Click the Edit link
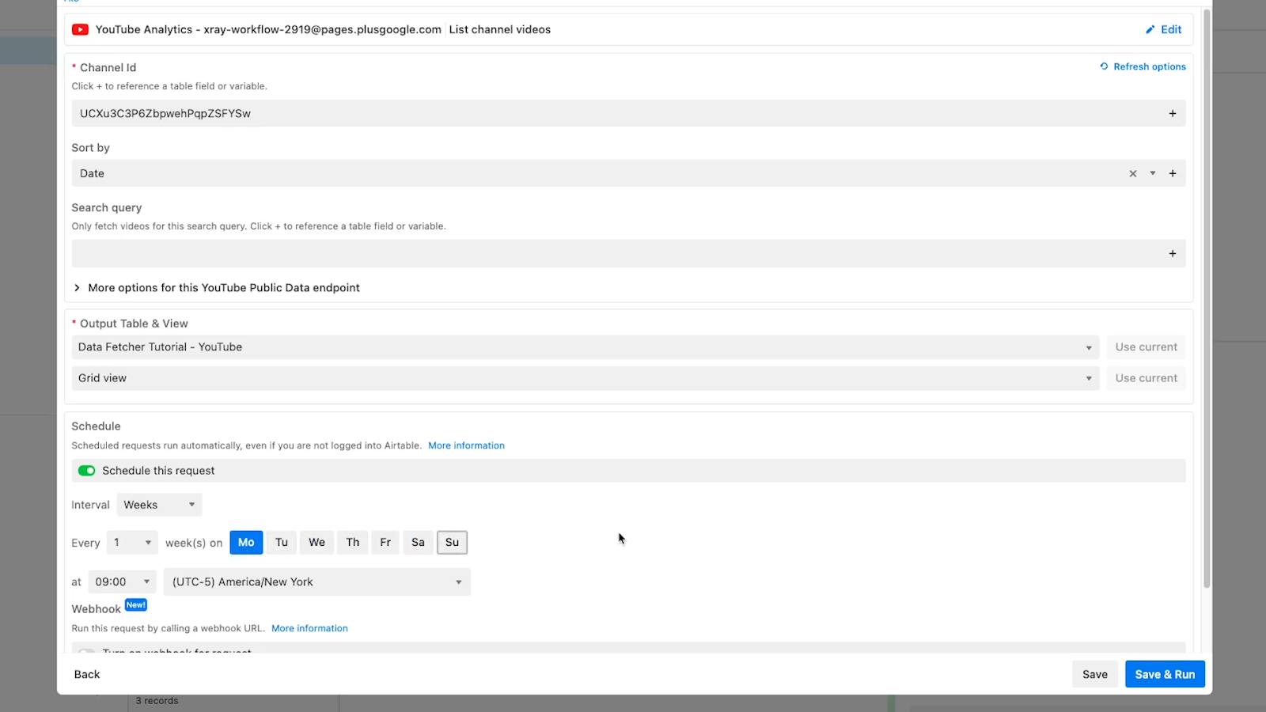The image size is (1266, 712). 1171,30
